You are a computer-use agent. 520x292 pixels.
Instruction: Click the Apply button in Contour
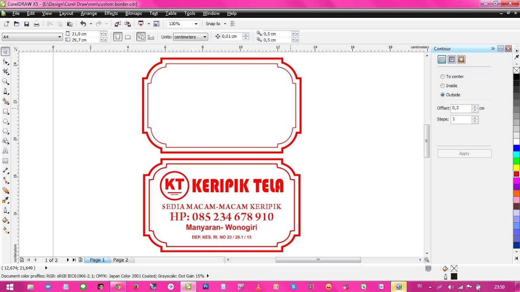464,154
